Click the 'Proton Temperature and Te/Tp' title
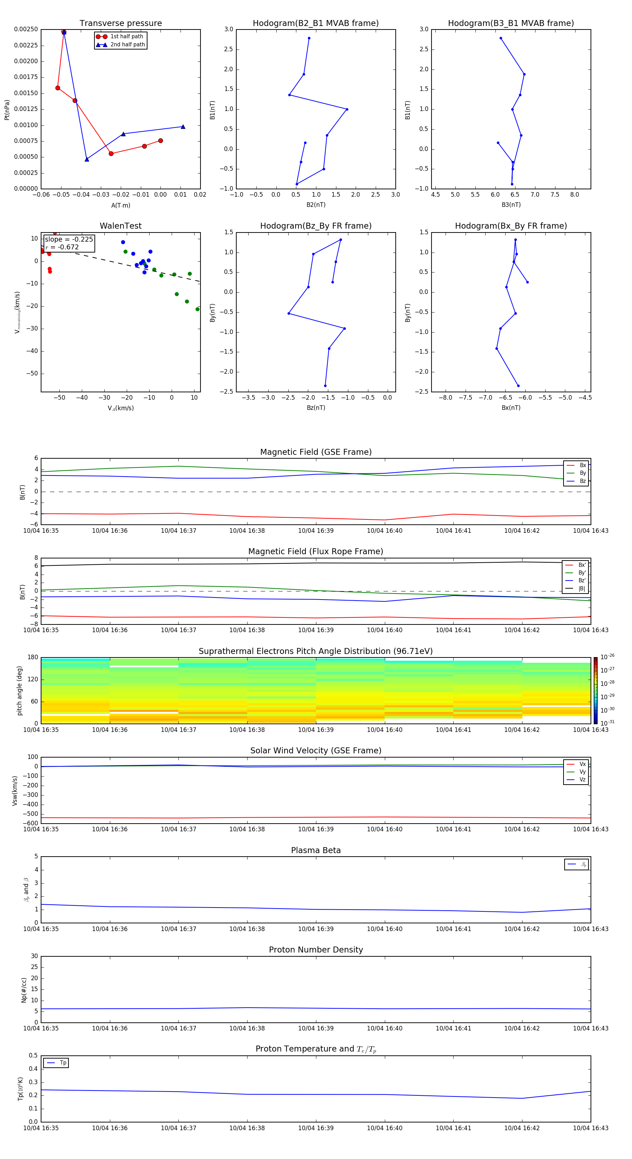Viewport: 632px width, 1159px height. (316, 1049)
